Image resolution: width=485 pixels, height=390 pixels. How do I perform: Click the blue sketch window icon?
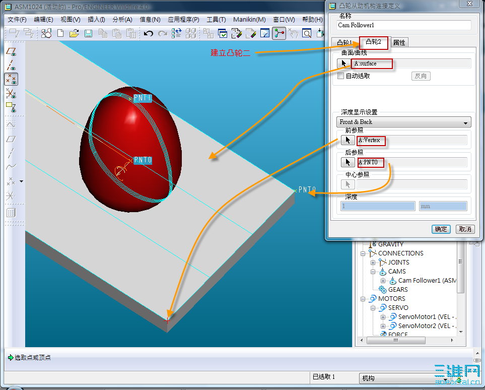pos(265,33)
